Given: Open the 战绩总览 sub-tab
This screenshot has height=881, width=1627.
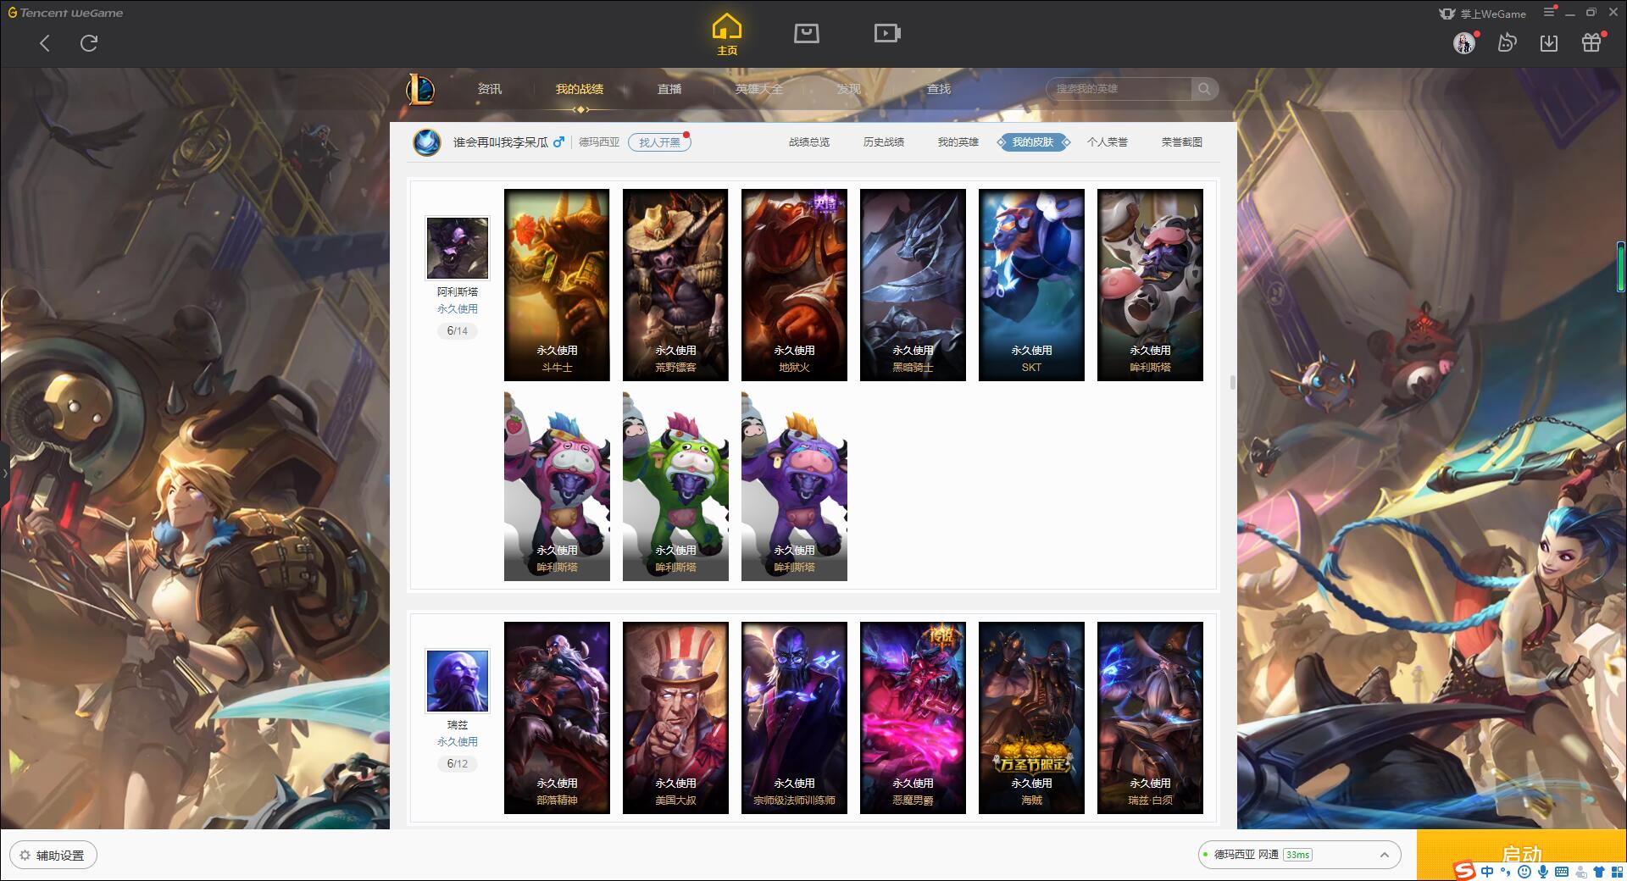Looking at the screenshot, I should [x=809, y=142].
